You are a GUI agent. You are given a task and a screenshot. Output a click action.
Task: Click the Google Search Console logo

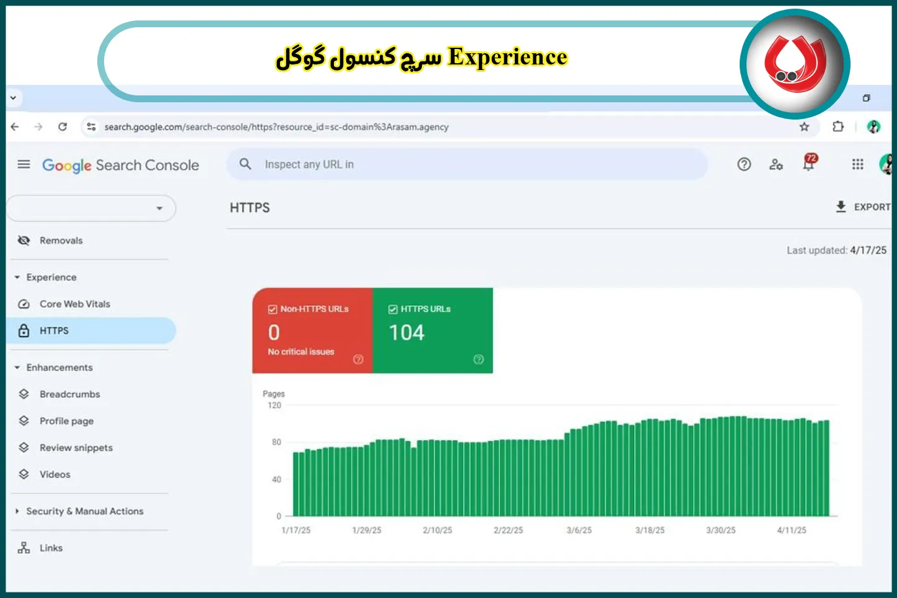121,165
